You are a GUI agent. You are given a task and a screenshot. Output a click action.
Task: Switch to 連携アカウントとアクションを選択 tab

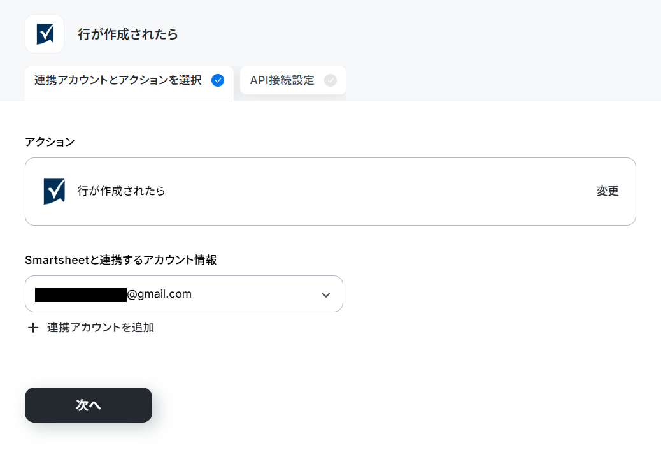tap(129, 80)
